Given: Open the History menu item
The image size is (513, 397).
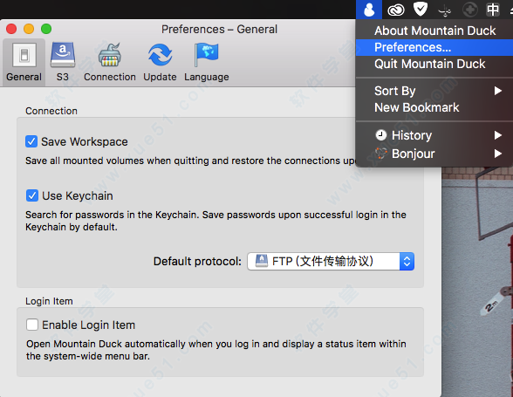Looking at the screenshot, I should tap(434, 135).
